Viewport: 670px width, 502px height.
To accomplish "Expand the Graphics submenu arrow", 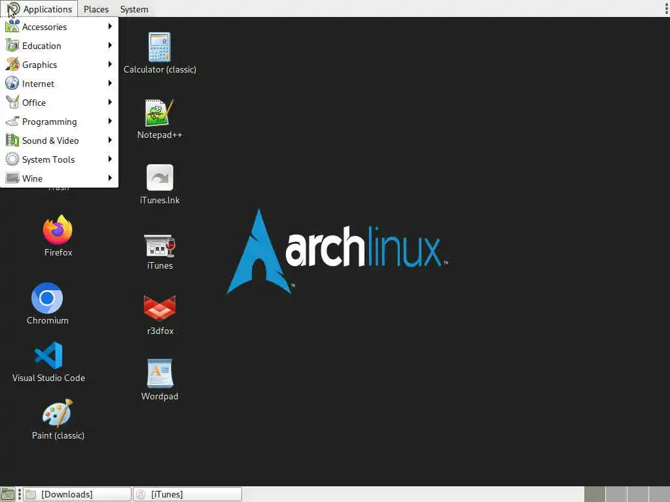I will coord(110,65).
